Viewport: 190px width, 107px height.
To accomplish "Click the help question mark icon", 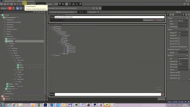I will [185, 4].
